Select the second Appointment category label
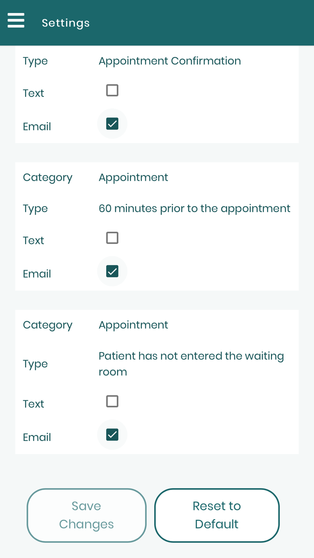314x558 pixels. point(48,324)
